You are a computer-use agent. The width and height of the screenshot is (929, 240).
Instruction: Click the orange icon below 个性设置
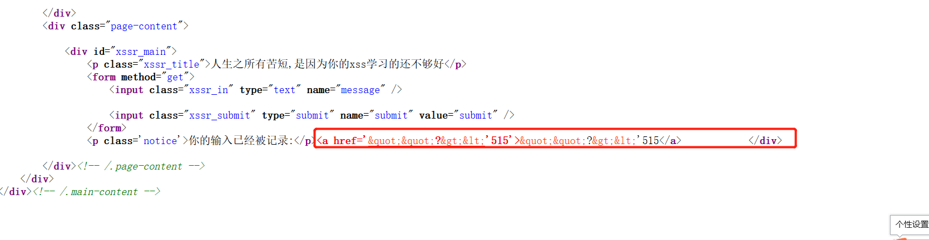902,238
